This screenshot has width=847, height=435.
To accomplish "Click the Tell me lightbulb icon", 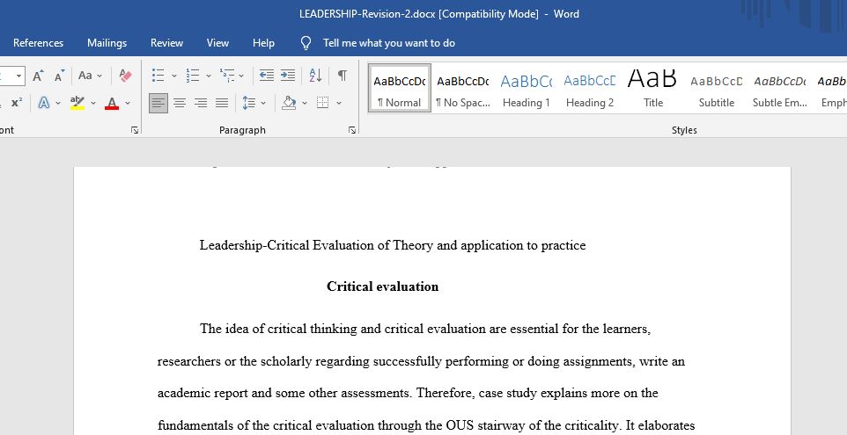I will point(306,42).
